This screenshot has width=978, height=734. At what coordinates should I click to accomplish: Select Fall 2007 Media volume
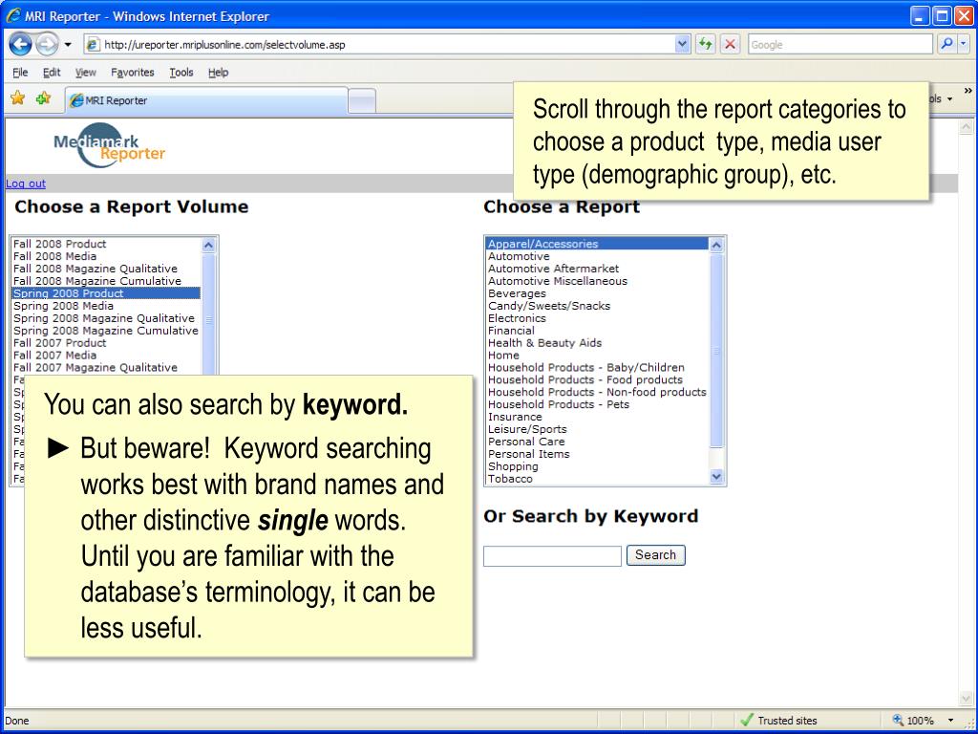tap(105, 356)
